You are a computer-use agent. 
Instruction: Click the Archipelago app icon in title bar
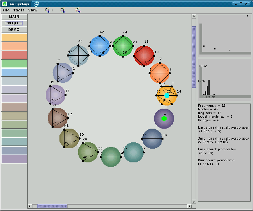pyautogui.click(x=5, y=3)
